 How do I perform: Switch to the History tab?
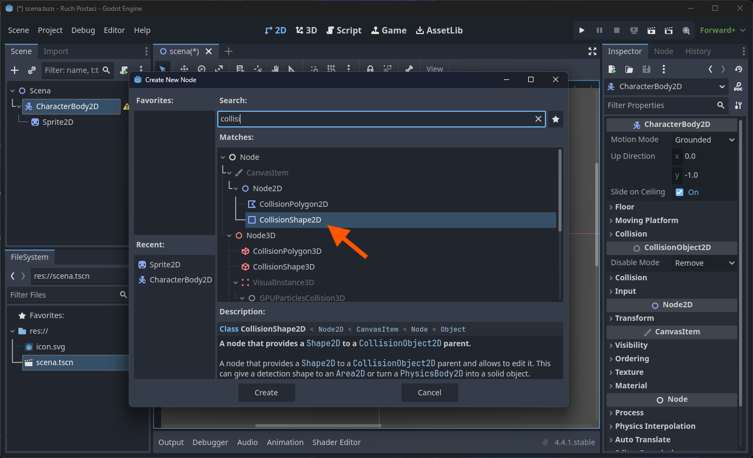(698, 51)
